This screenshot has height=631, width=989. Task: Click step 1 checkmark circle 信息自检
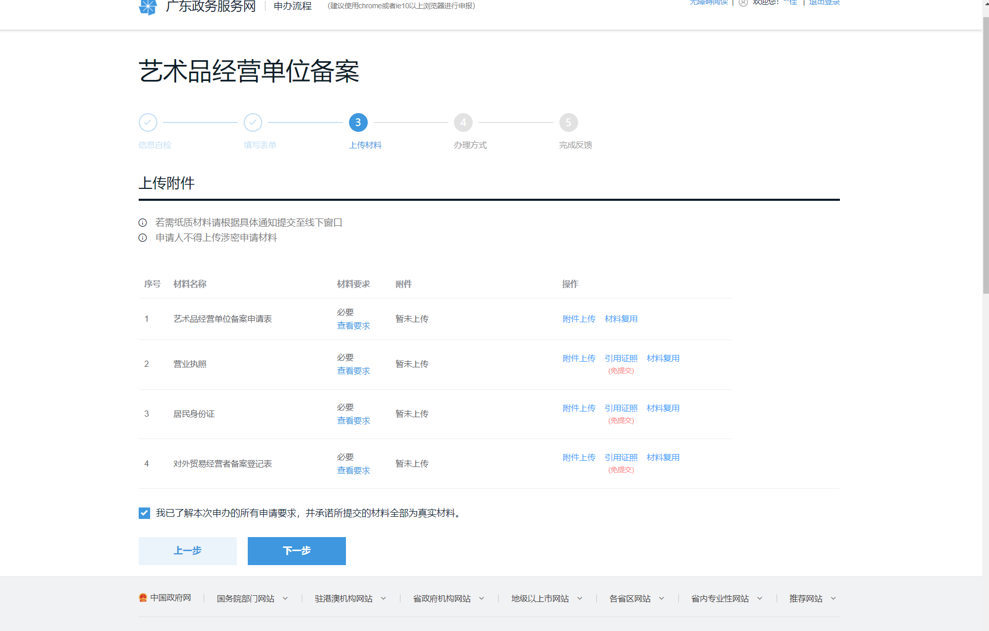click(148, 122)
